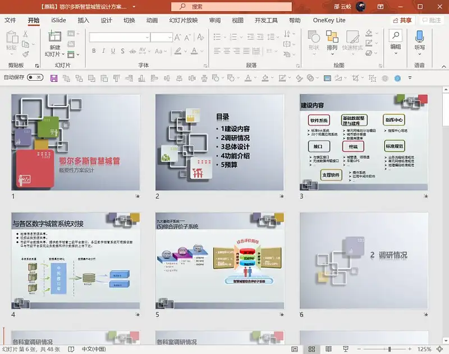
Task: Click the Crop icon in quick toolbar
Action: tap(355, 78)
